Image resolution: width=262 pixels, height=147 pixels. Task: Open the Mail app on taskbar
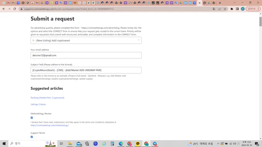click(x=79, y=144)
